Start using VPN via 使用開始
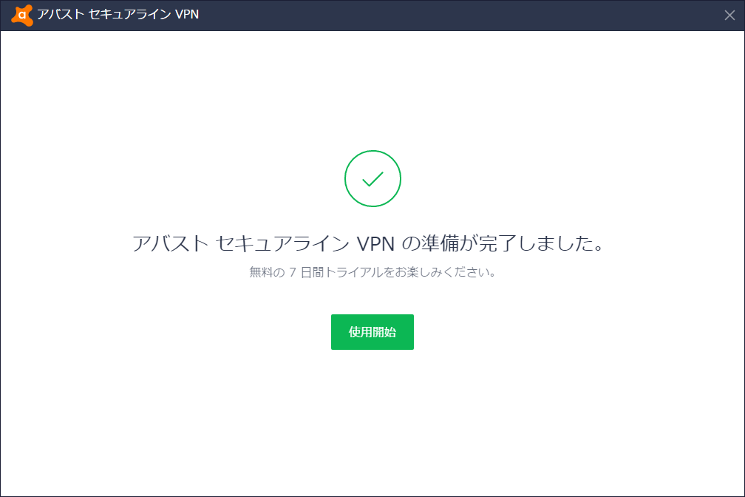This screenshot has width=745, height=497. 372,332
